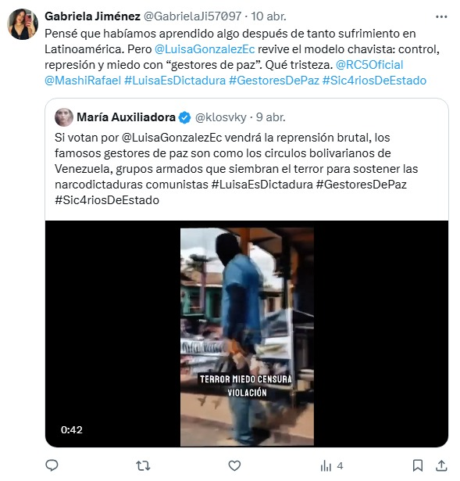This screenshot has height=481, width=460.
Task: Visit the @MashiRafael mention link
Action: click(x=83, y=81)
